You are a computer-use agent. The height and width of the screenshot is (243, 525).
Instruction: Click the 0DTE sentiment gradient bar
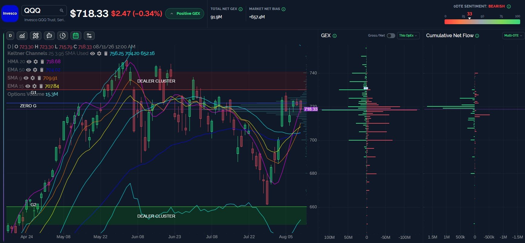point(482,22)
